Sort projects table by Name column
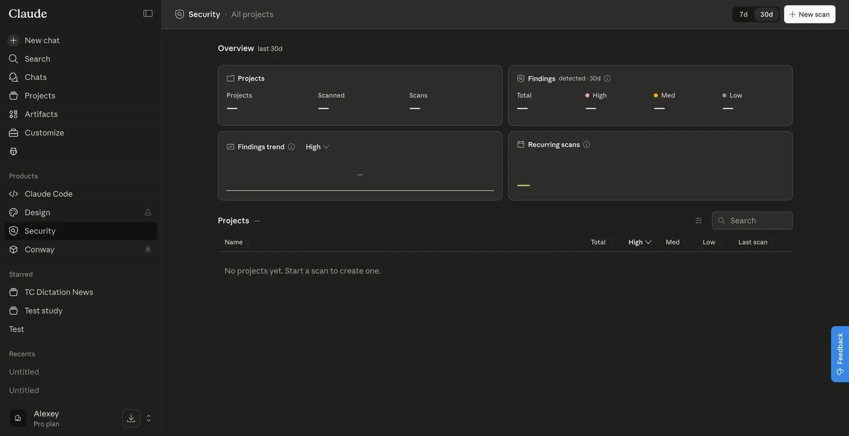This screenshot has width=849, height=436. 237,242
